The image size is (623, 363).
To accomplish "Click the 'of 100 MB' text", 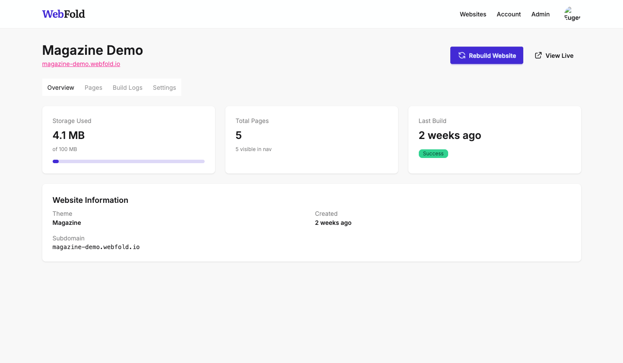I will click(x=65, y=149).
